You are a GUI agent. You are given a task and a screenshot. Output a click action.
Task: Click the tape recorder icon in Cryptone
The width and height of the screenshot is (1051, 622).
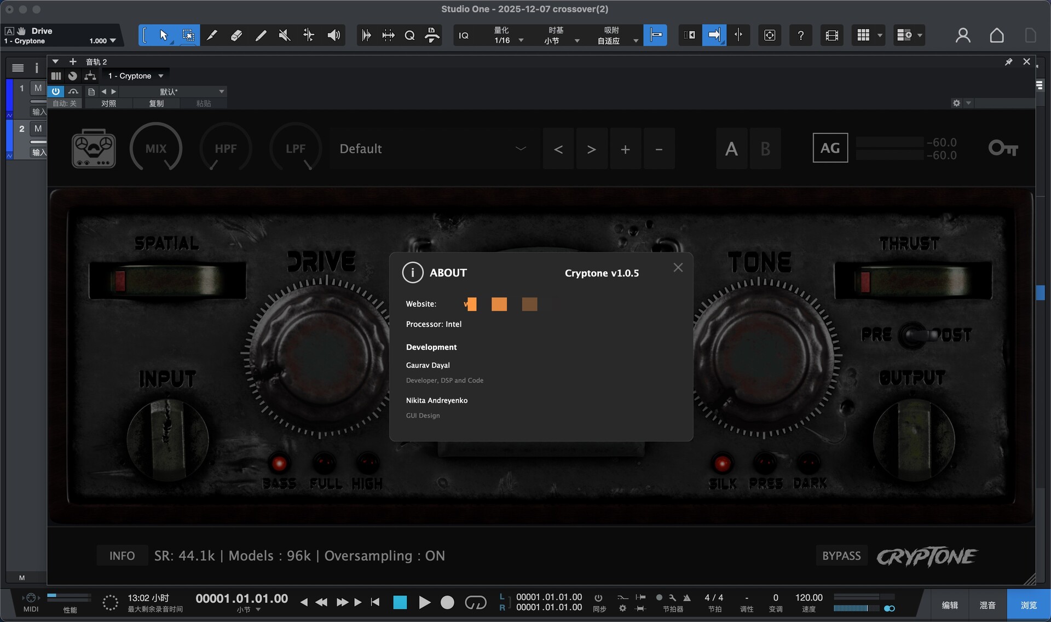[x=94, y=148]
